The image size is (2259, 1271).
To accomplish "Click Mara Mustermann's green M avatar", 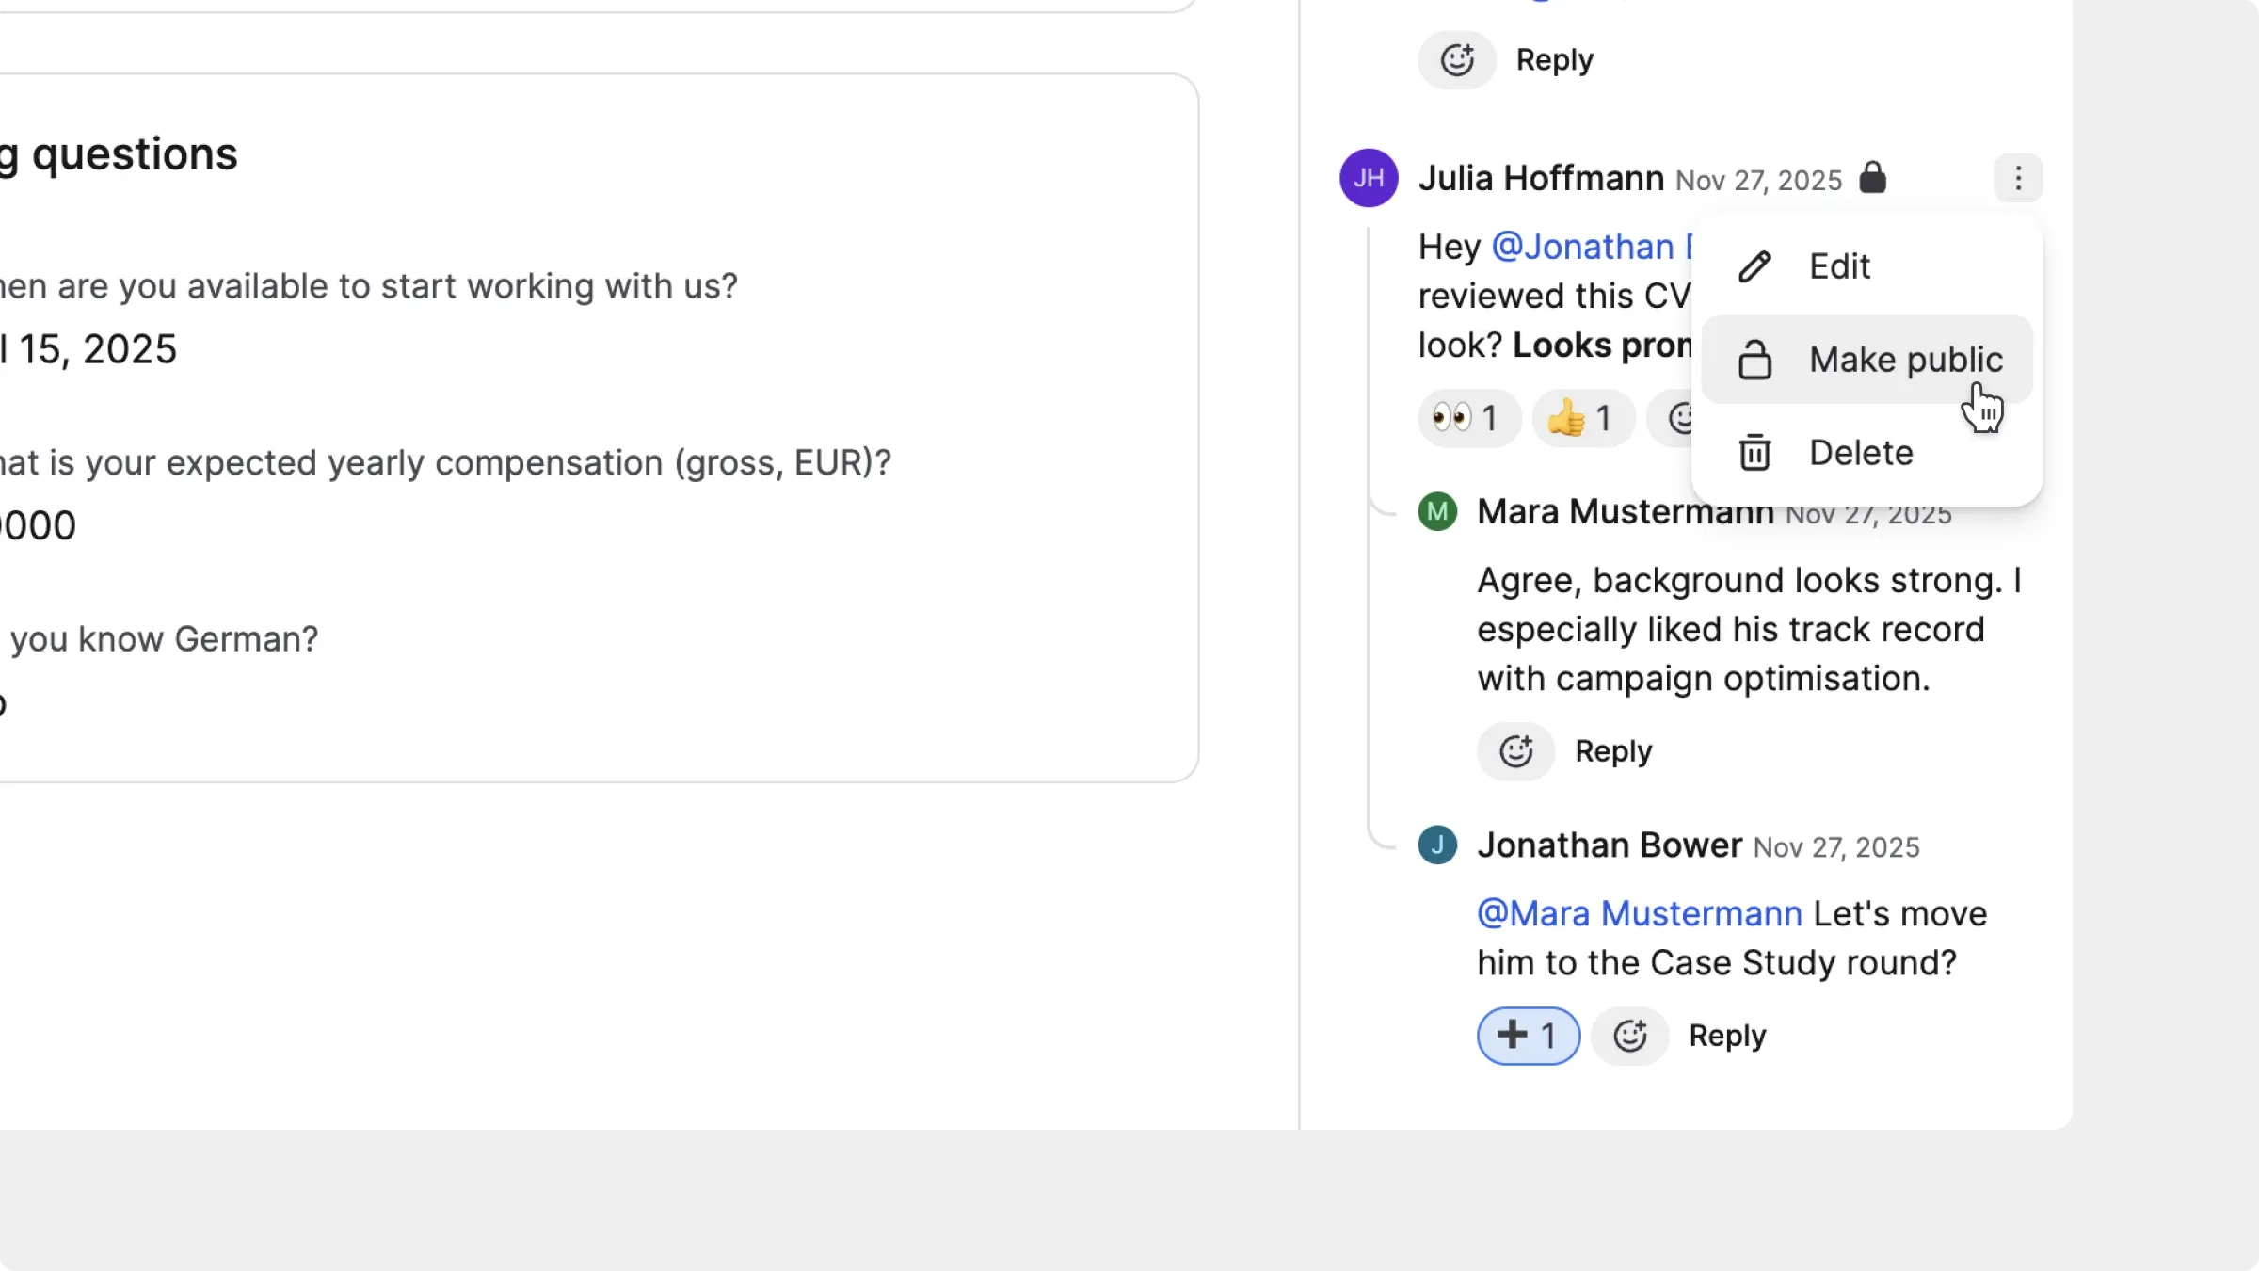I will point(1437,512).
